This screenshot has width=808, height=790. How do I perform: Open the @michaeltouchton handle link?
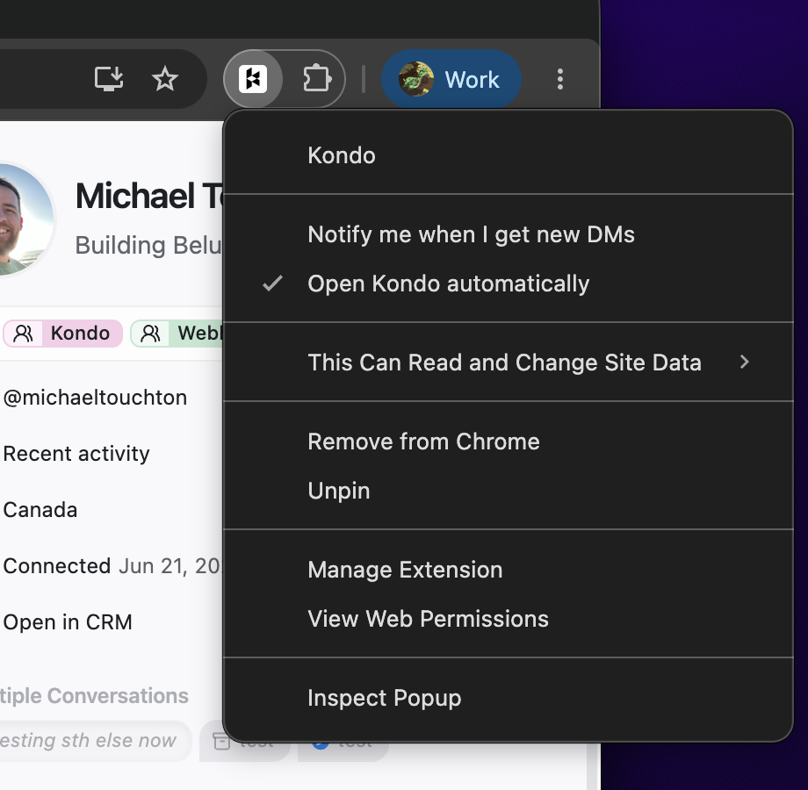tap(95, 398)
